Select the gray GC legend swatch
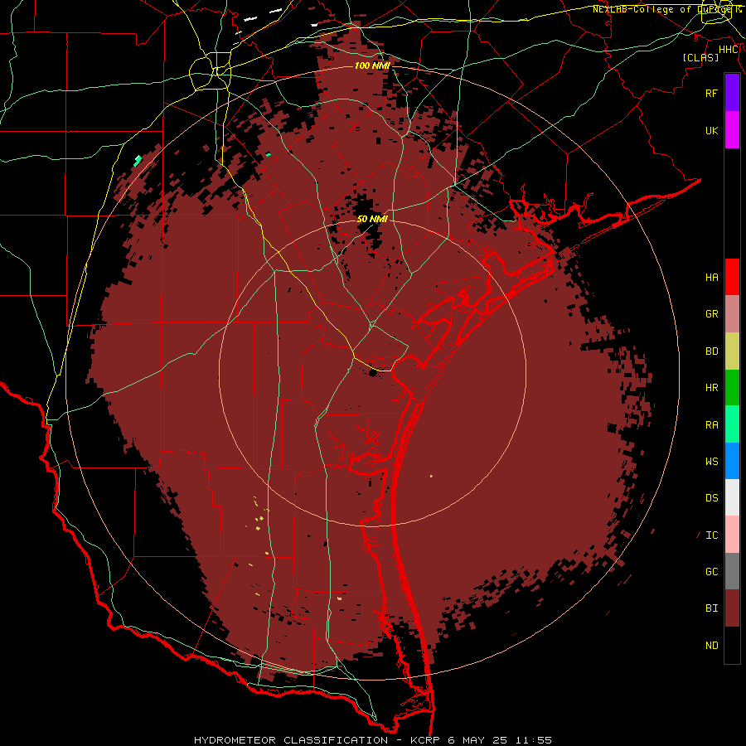This screenshot has width=746, height=746. (732, 571)
